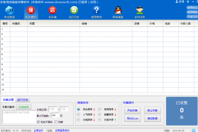Click the 开始采集 button
198x132 pixels.
tap(132, 110)
